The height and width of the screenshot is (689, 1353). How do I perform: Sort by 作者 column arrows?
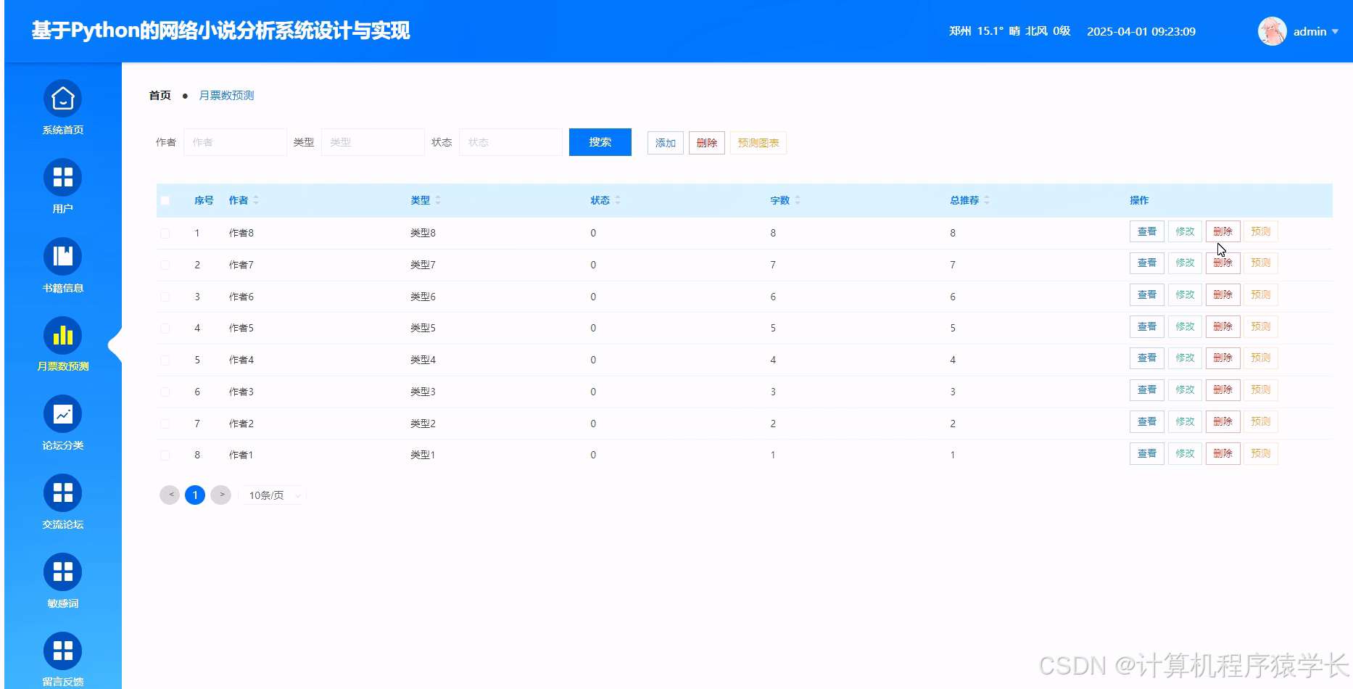coord(256,200)
